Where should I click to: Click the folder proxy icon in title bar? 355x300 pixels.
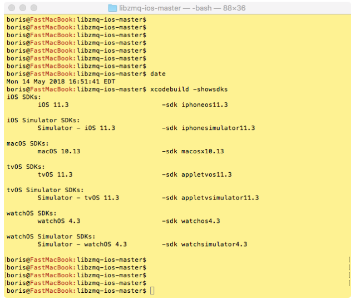point(112,8)
